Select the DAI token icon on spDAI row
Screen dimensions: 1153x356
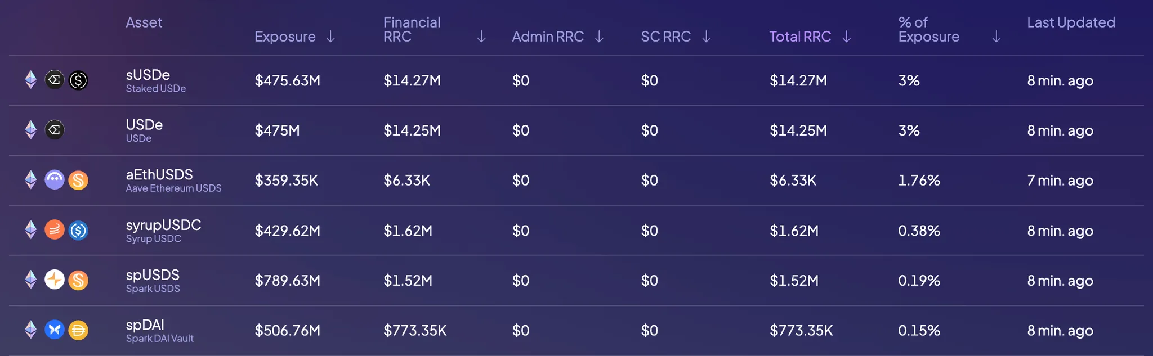coord(78,330)
